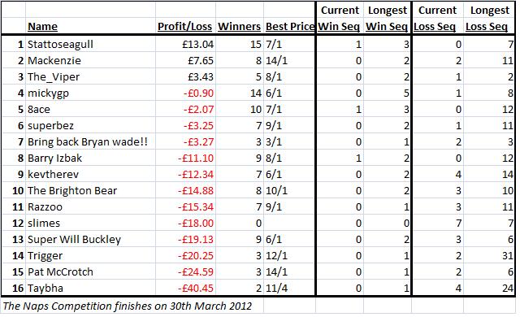
Task: Click Super Will Buckley name cell
Action: [90, 239]
